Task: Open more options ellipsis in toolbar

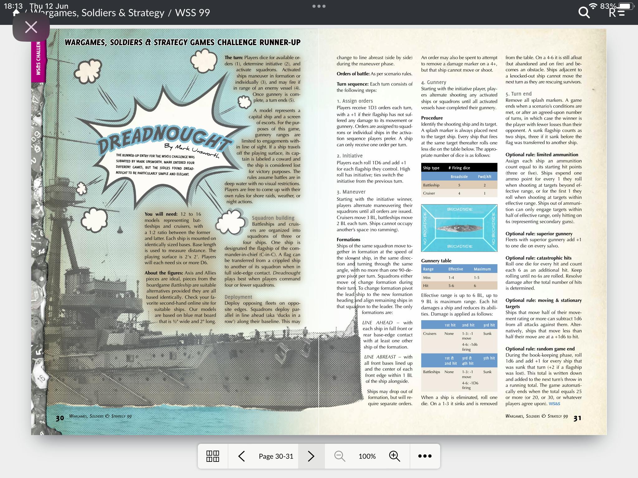Action: point(425,456)
